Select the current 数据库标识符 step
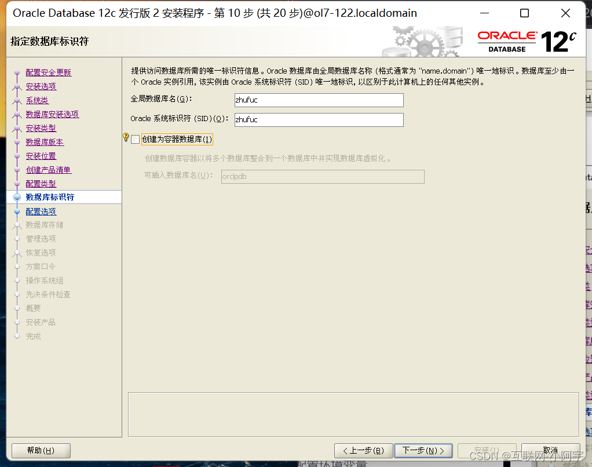This screenshot has width=592, height=467. (x=50, y=197)
